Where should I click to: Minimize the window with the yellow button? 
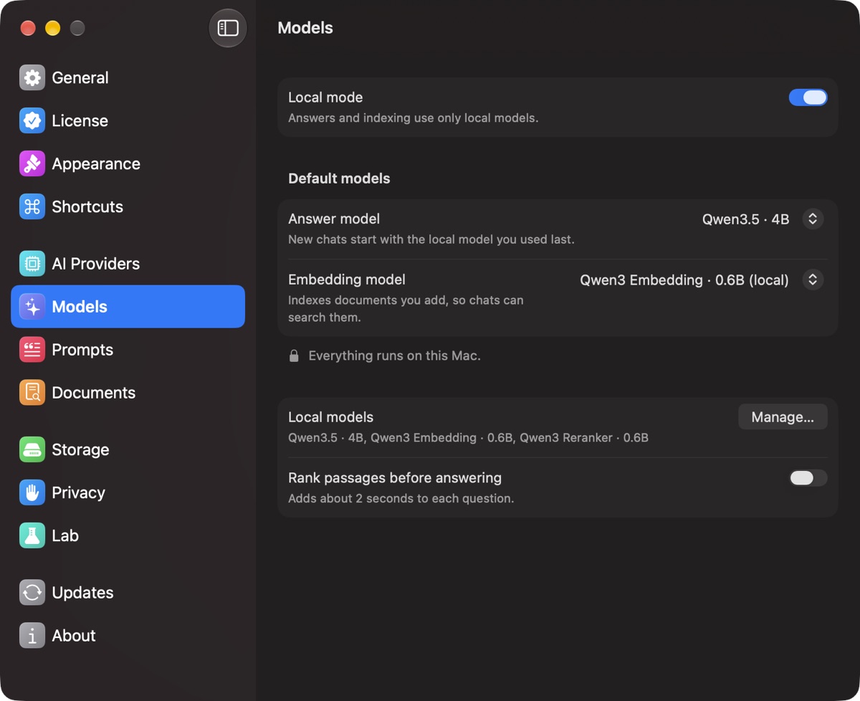click(53, 28)
